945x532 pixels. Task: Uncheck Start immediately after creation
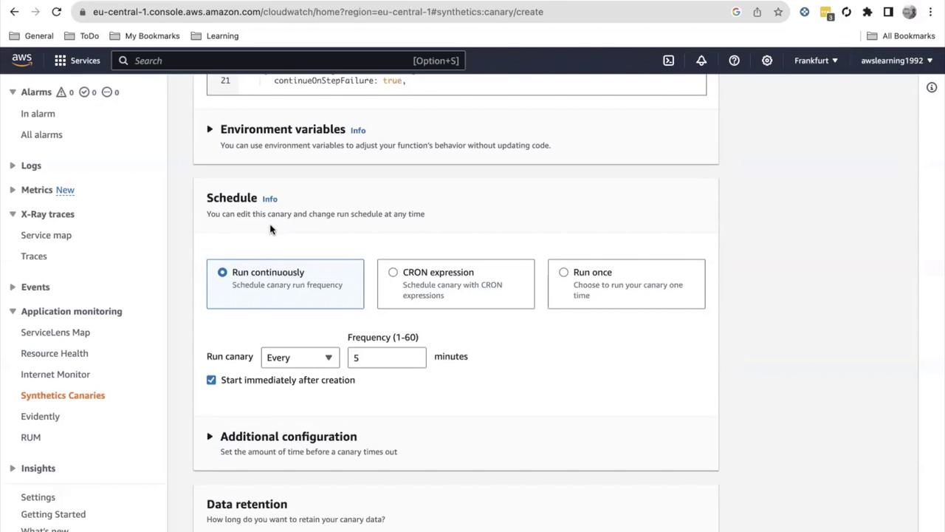click(x=211, y=380)
